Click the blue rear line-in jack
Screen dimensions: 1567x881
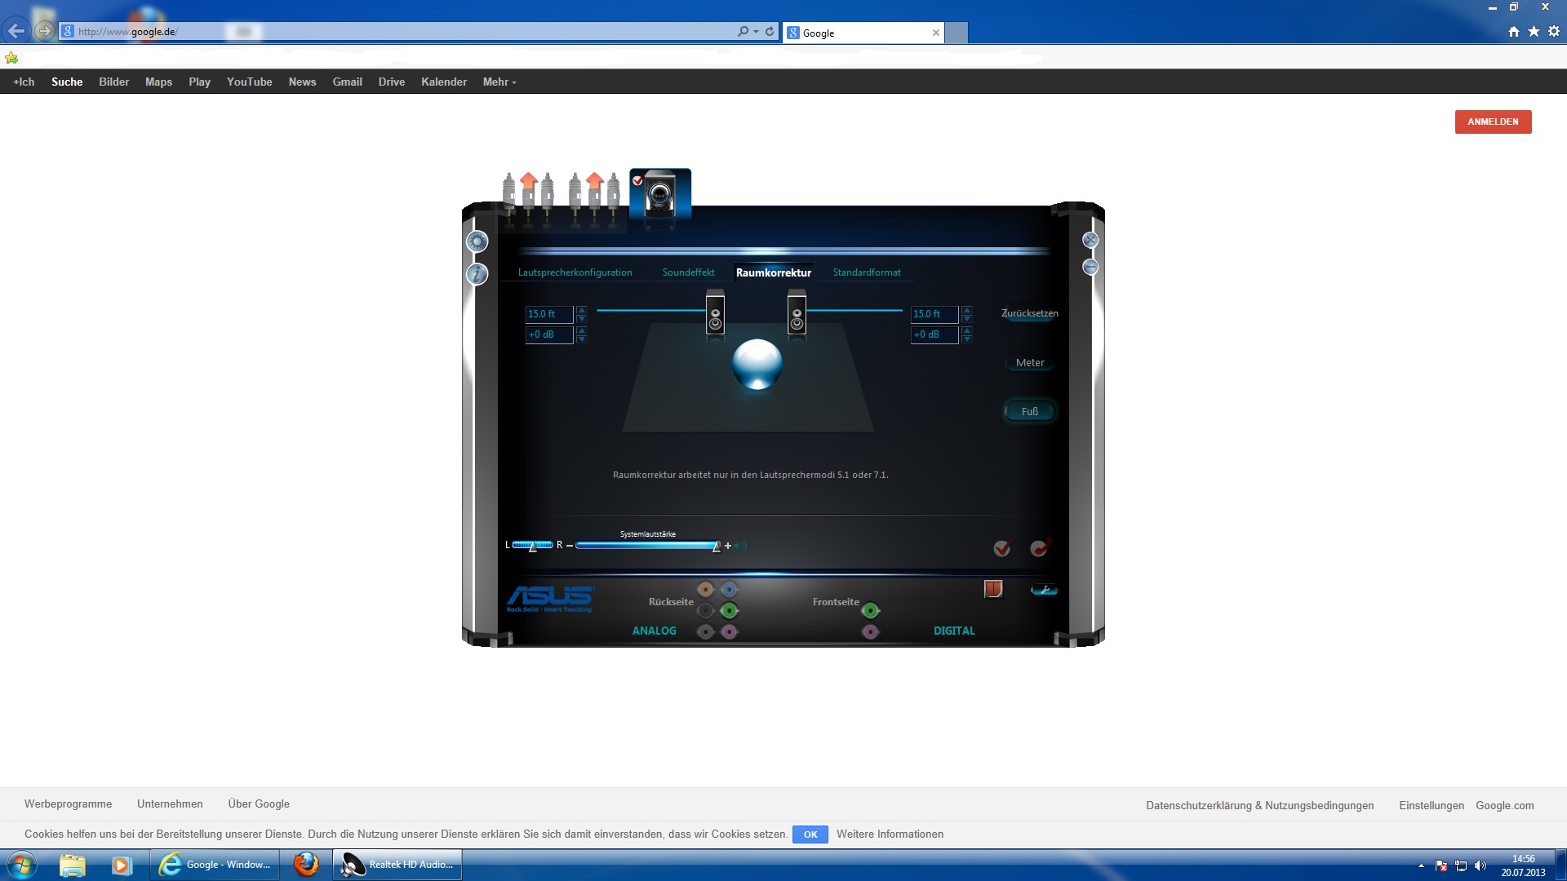[730, 589]
